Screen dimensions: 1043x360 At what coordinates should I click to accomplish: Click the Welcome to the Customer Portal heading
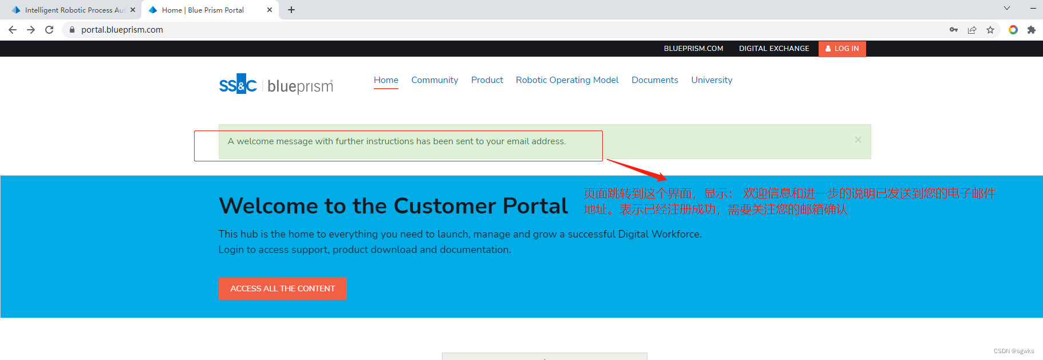coord(393,206)
